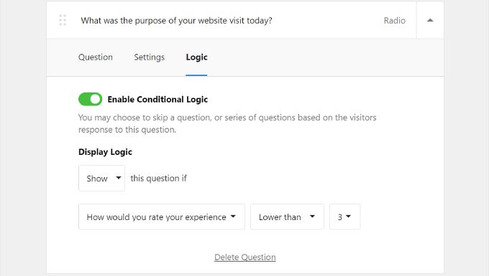Click the caret arrow of the Show dropdown
The width and height of the screenshot is (489, 276).
click(118, 178)
